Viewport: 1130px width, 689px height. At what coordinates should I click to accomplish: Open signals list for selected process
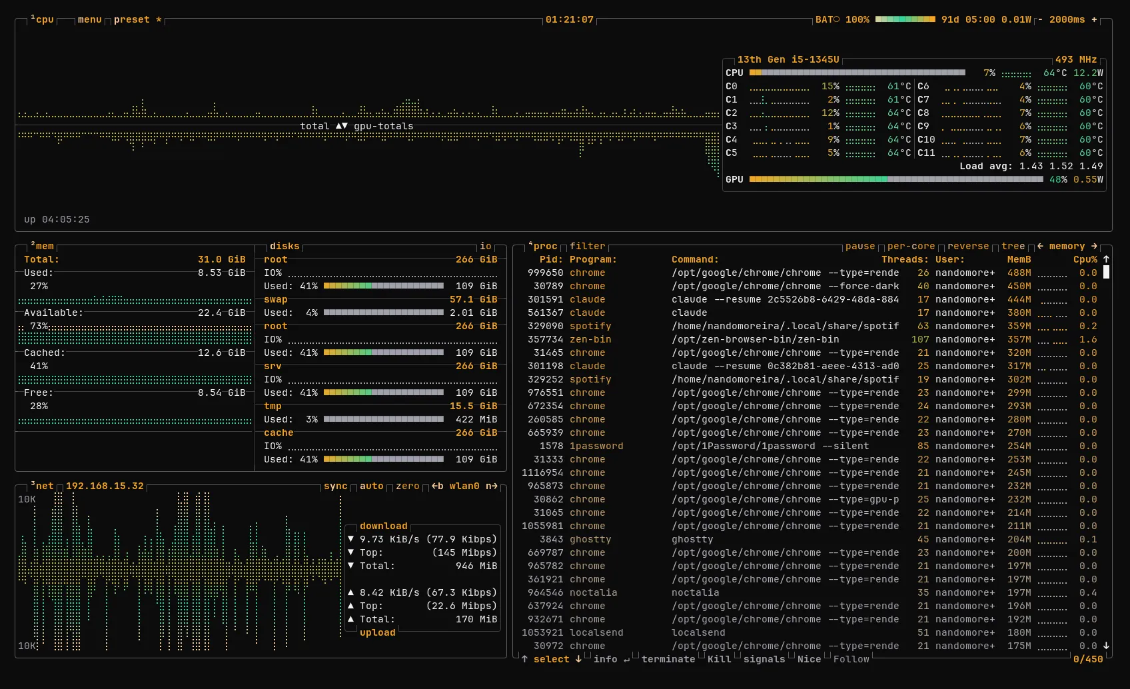764,659
